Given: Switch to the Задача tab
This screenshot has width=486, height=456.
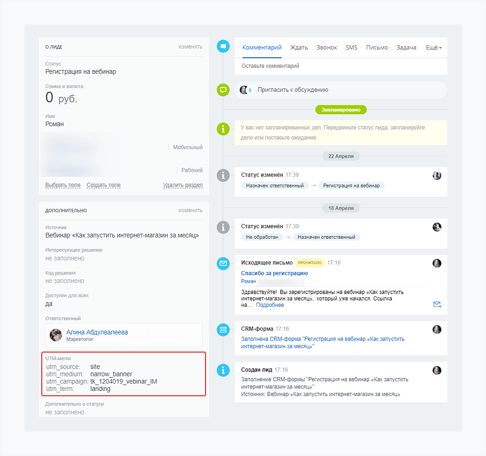Looking at the screenshot, I should [x=406, y=48].
